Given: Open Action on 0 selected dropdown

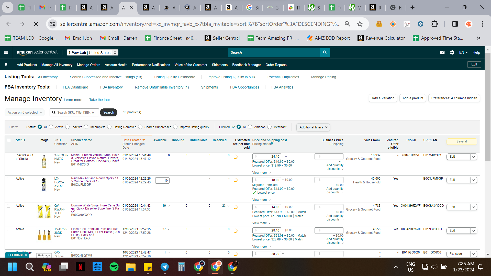Looking at the screenshot, I should 25,112.
